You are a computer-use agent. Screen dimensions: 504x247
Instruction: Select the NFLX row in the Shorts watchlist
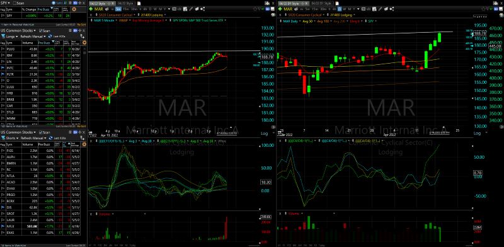pos(43,226)
